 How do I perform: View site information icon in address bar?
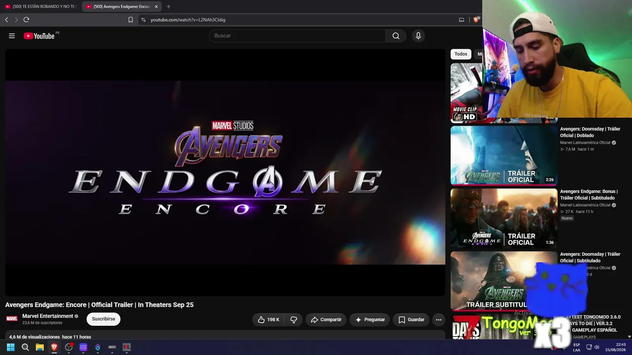143,20
